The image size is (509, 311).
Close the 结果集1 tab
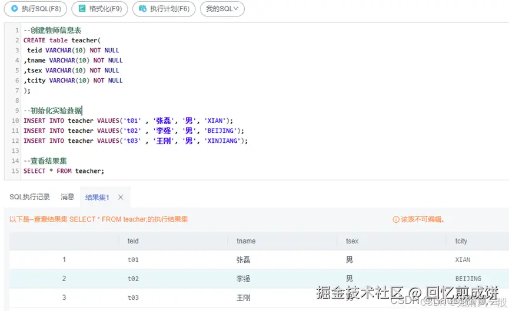121,197
